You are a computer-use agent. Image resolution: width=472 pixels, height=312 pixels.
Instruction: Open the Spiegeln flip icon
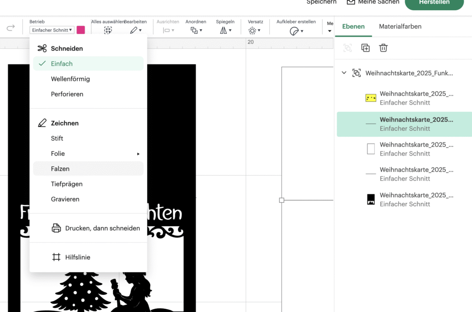225,30
